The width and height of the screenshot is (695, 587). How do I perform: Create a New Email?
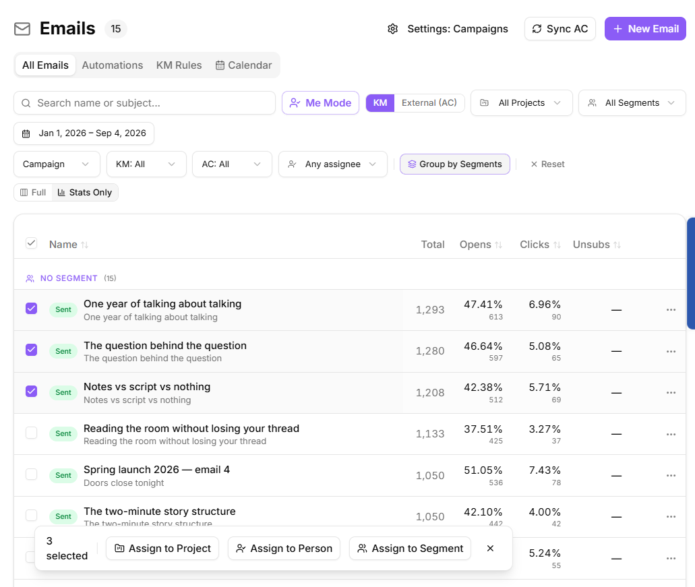click(x=645, y=29)
